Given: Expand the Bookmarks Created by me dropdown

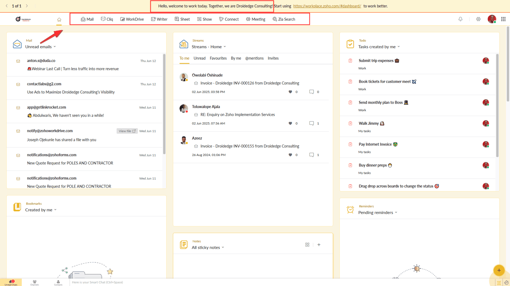Looking at the screenshot, I should 41,210.
